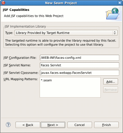Click into the JSF Servlet Classname field
The width and height of the screenshot is (123, 133).
click(80, 73)
